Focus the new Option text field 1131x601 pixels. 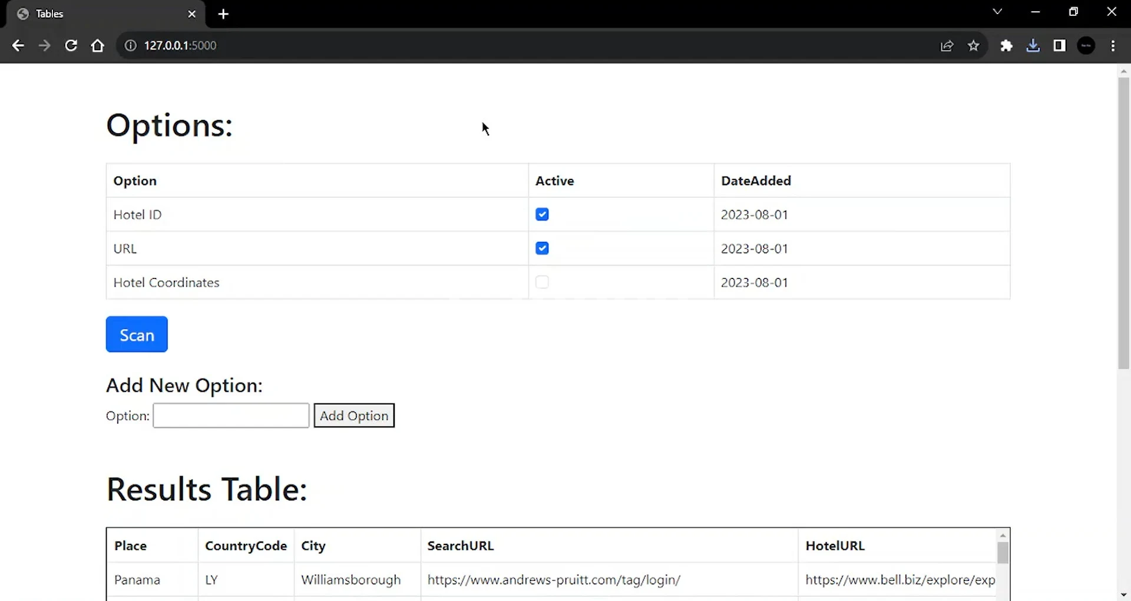(x=231, y=416)
